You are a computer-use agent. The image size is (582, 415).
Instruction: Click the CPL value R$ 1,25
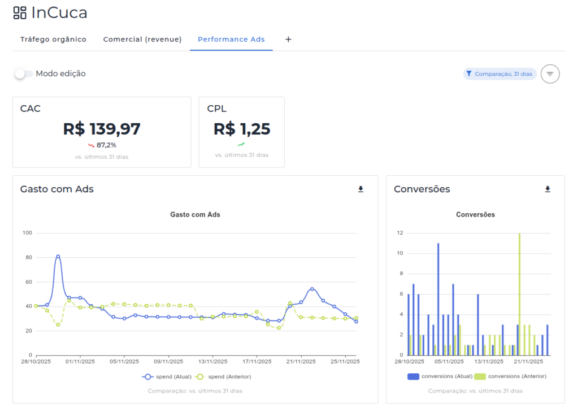242,129
